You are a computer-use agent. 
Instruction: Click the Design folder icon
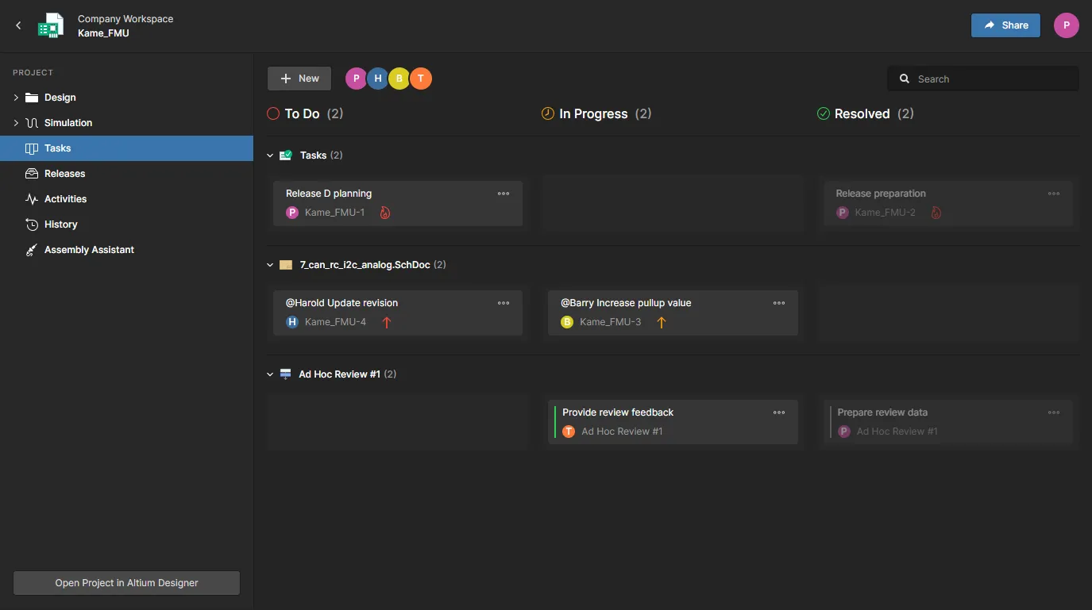[32, 98]
